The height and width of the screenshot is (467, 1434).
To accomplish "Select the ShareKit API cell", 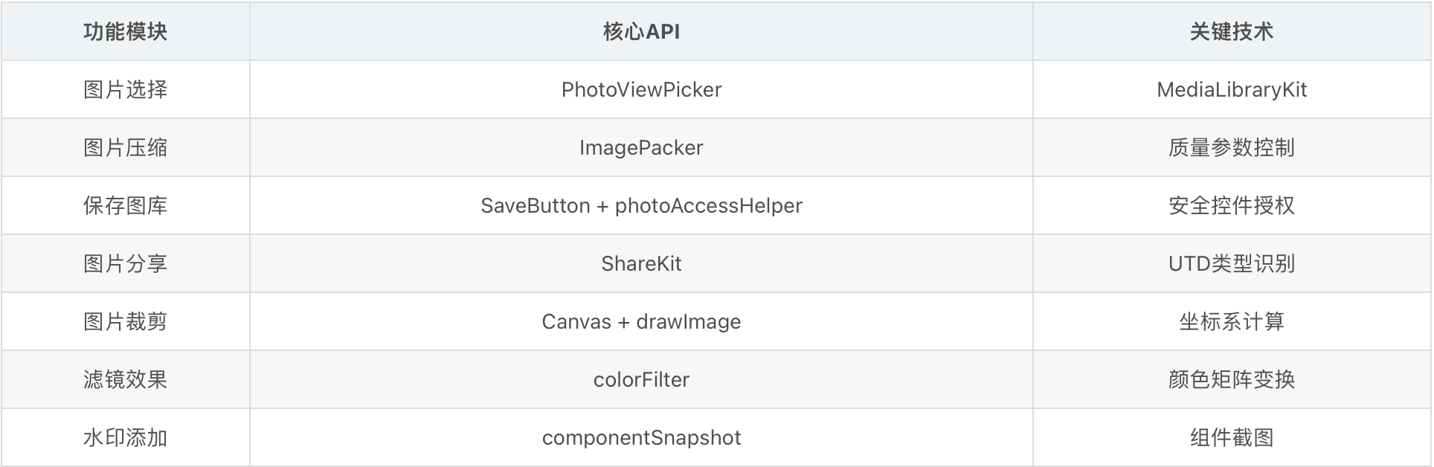I will click(x=641, y=263).
